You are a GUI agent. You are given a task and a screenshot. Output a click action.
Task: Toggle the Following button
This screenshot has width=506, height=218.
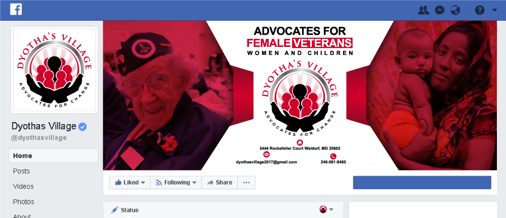pos(176,183)
